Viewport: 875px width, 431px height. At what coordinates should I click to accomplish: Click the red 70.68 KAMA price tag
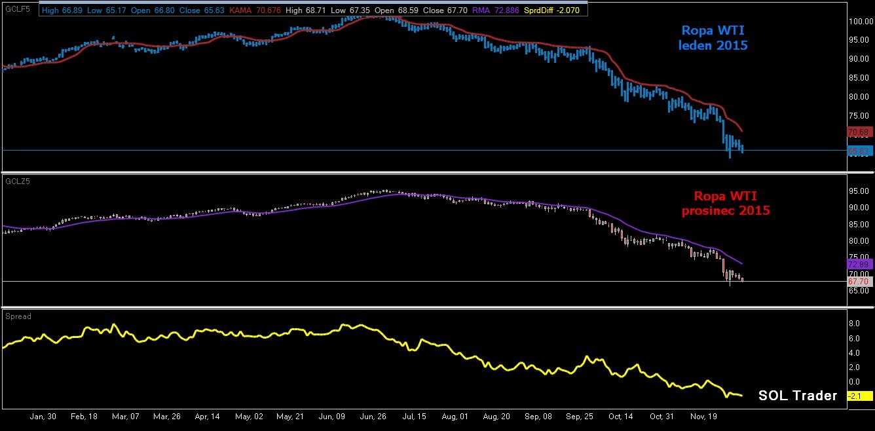pyautogui.click(x=860, y=132)
